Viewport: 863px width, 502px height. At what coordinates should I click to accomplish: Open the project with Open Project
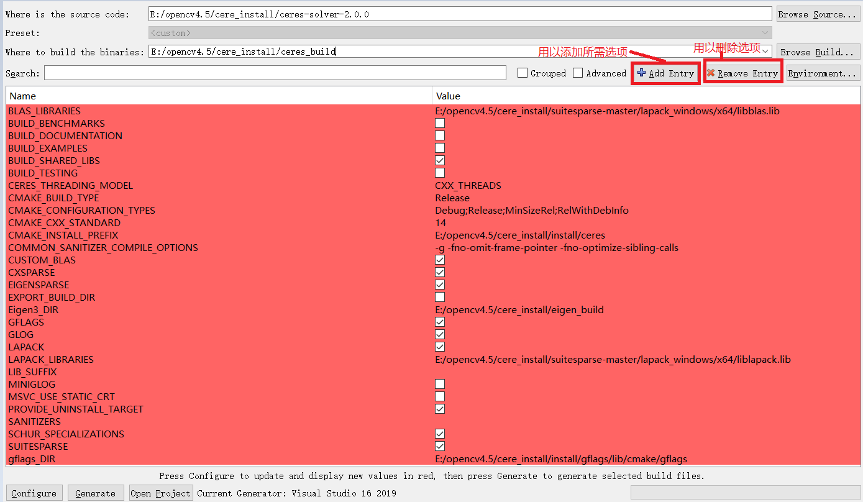(x=160, y=493)
